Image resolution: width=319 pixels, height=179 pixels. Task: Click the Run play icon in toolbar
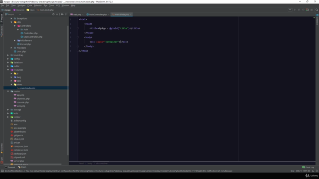tap(295, 10)
